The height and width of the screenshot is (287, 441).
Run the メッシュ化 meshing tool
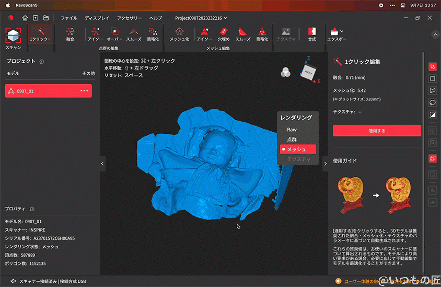point(179,34)
